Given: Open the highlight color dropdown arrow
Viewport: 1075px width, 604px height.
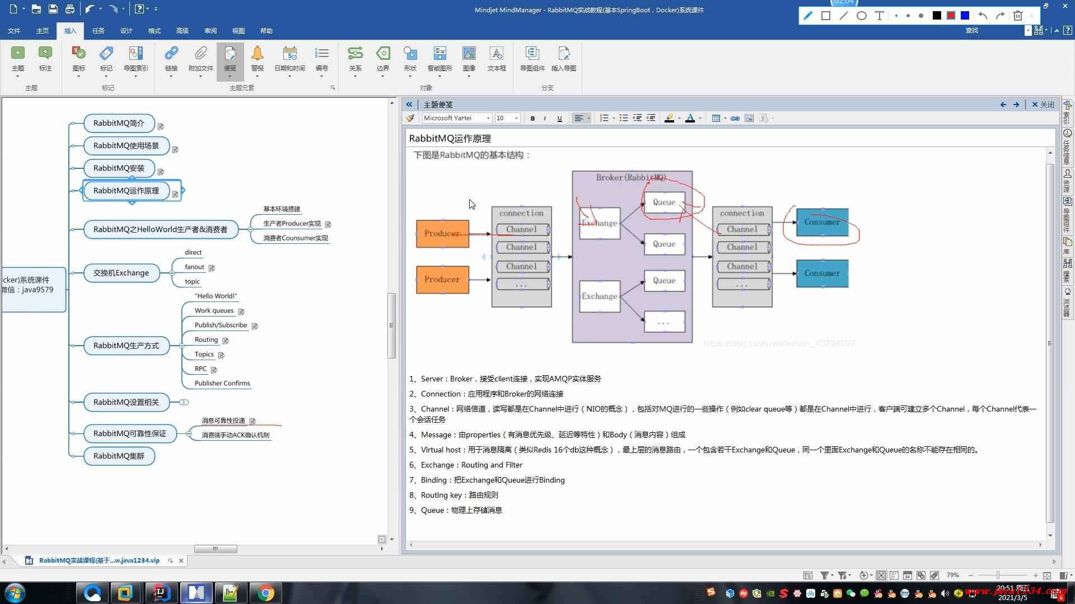Looking at the screenshot, I should pos(679,118).
